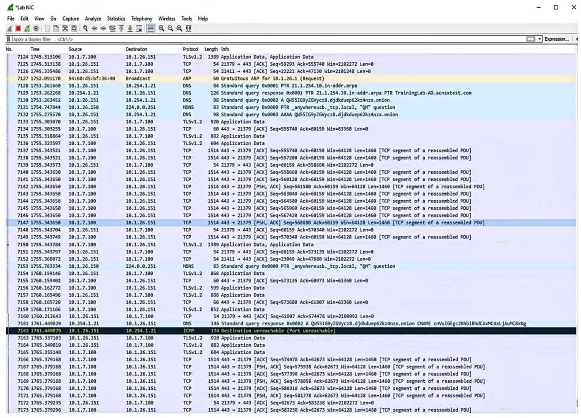Open the Find Packet search tool
The width and height of the screenshot is (581, 418).
85,29
